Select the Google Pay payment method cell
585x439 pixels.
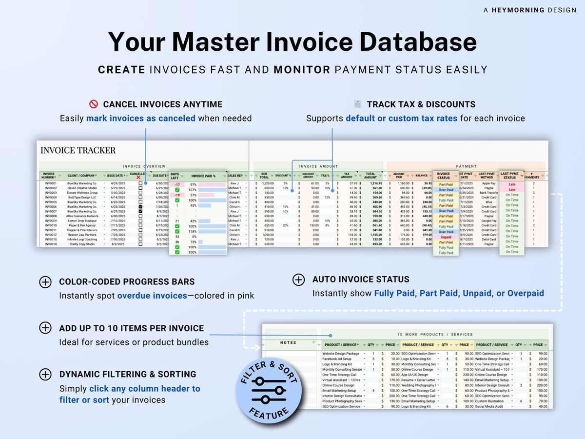coord(488,220)
